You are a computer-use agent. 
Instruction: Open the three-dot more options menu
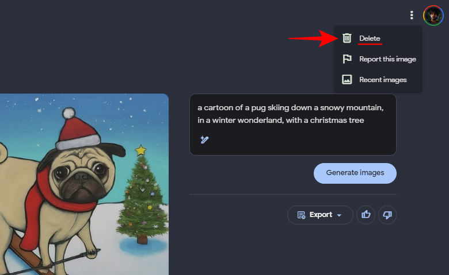click(x=412, y=15)
